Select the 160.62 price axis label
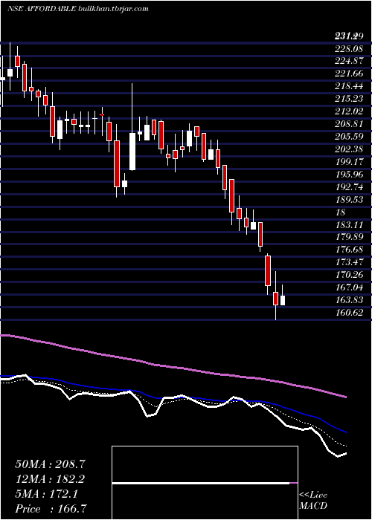372x520 pixels. tap(348, 313)
